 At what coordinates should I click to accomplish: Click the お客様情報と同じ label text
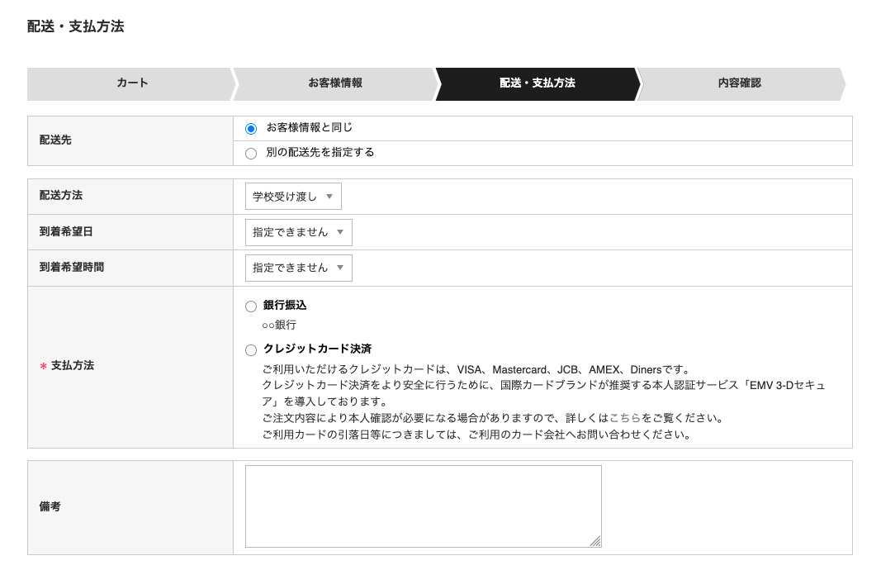(310, 128)
